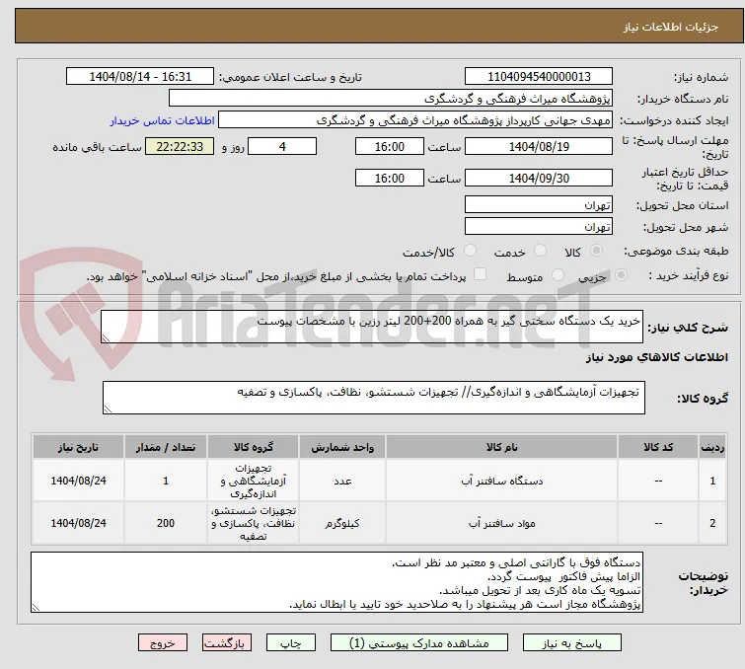Select the کالا radio button
Screen dimensions: 745x669
click(x=596, y=251)
